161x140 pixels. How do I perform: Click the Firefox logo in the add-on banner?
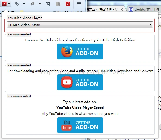pyautogui.click(x=67, y=51)
